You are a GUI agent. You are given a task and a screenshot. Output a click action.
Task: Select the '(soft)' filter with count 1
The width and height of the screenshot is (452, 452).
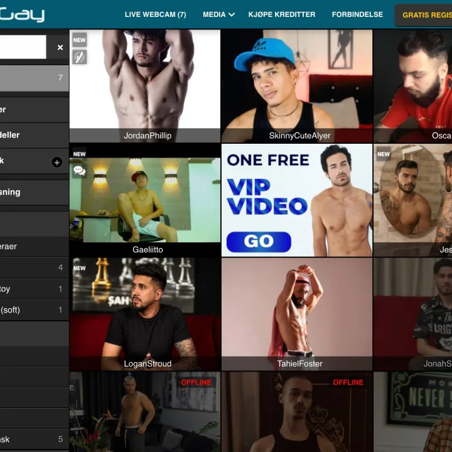(x=35, y=309)
